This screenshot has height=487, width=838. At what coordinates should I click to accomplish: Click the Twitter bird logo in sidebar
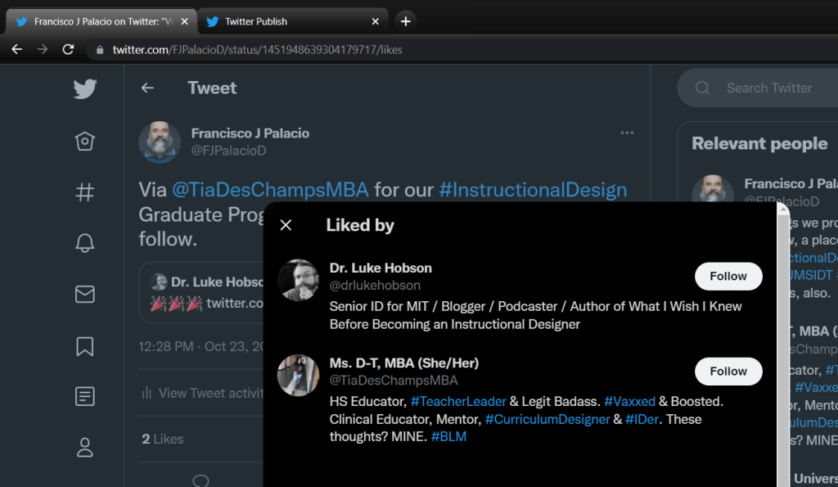point(85,88)
